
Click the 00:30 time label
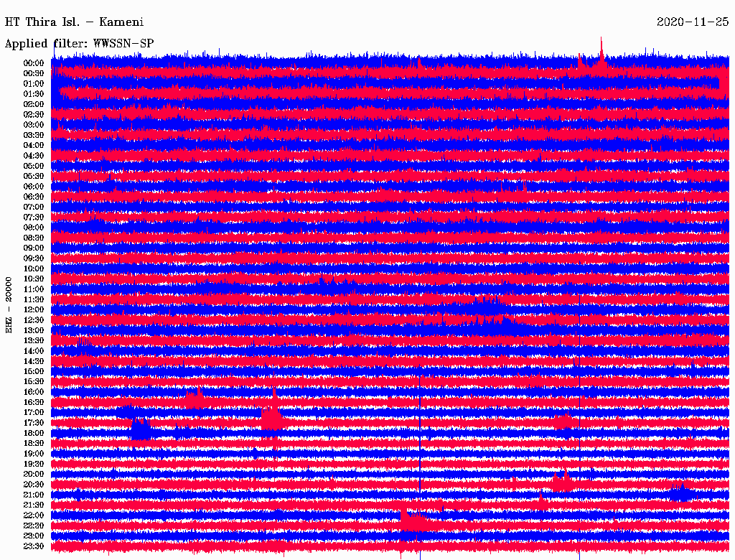34,73
